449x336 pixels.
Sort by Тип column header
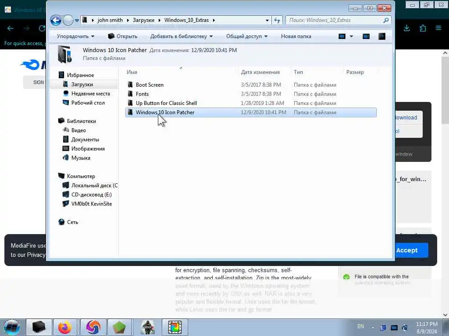point(298,72)
